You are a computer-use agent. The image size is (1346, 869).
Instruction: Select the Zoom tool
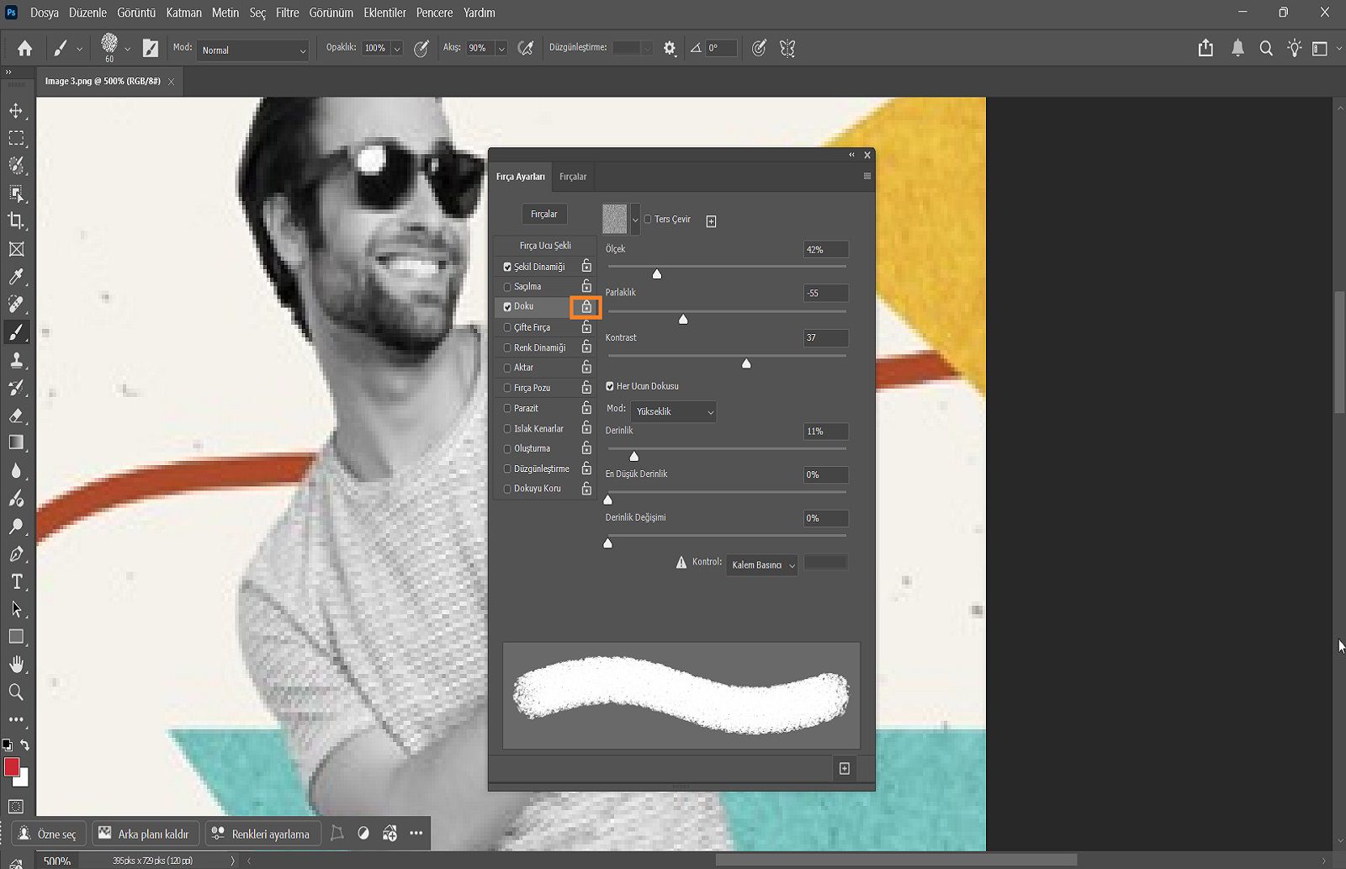click(x=17, y=692)
